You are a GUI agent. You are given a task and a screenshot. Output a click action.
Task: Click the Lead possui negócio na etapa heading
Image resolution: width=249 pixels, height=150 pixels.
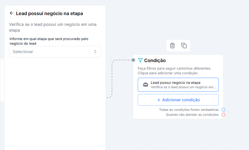coord(50,13)
